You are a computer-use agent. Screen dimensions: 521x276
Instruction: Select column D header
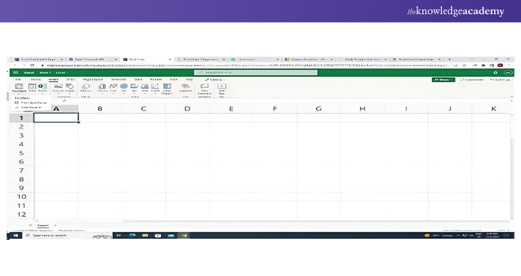pos(187,109)
